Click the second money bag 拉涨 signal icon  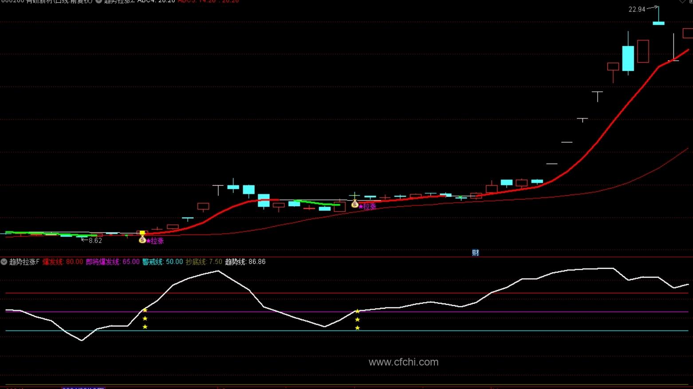click(x=354, y=204)
